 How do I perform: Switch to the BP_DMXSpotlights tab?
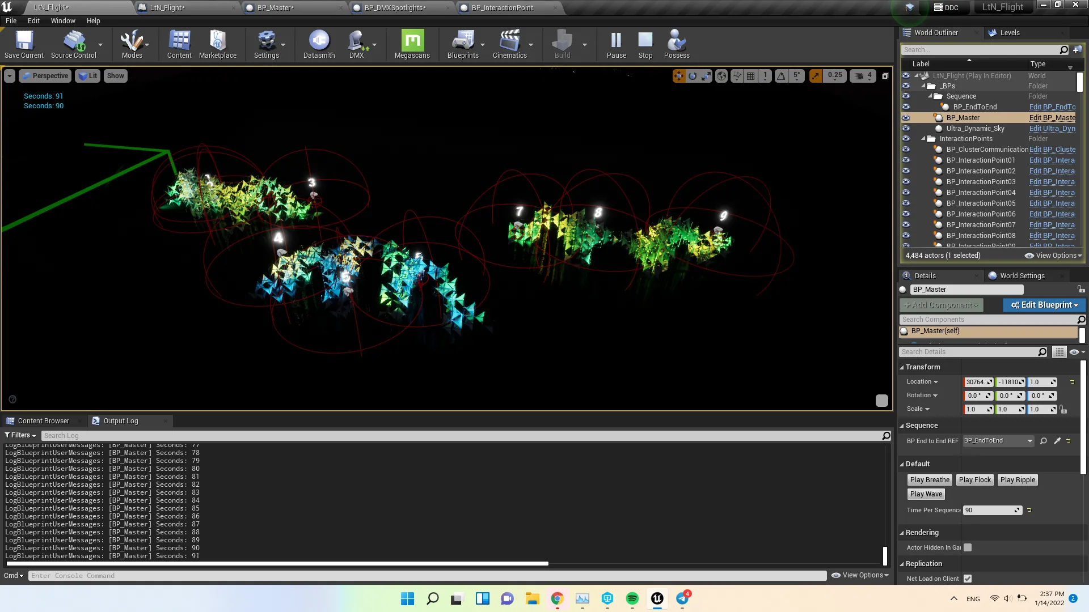[395, 8]
